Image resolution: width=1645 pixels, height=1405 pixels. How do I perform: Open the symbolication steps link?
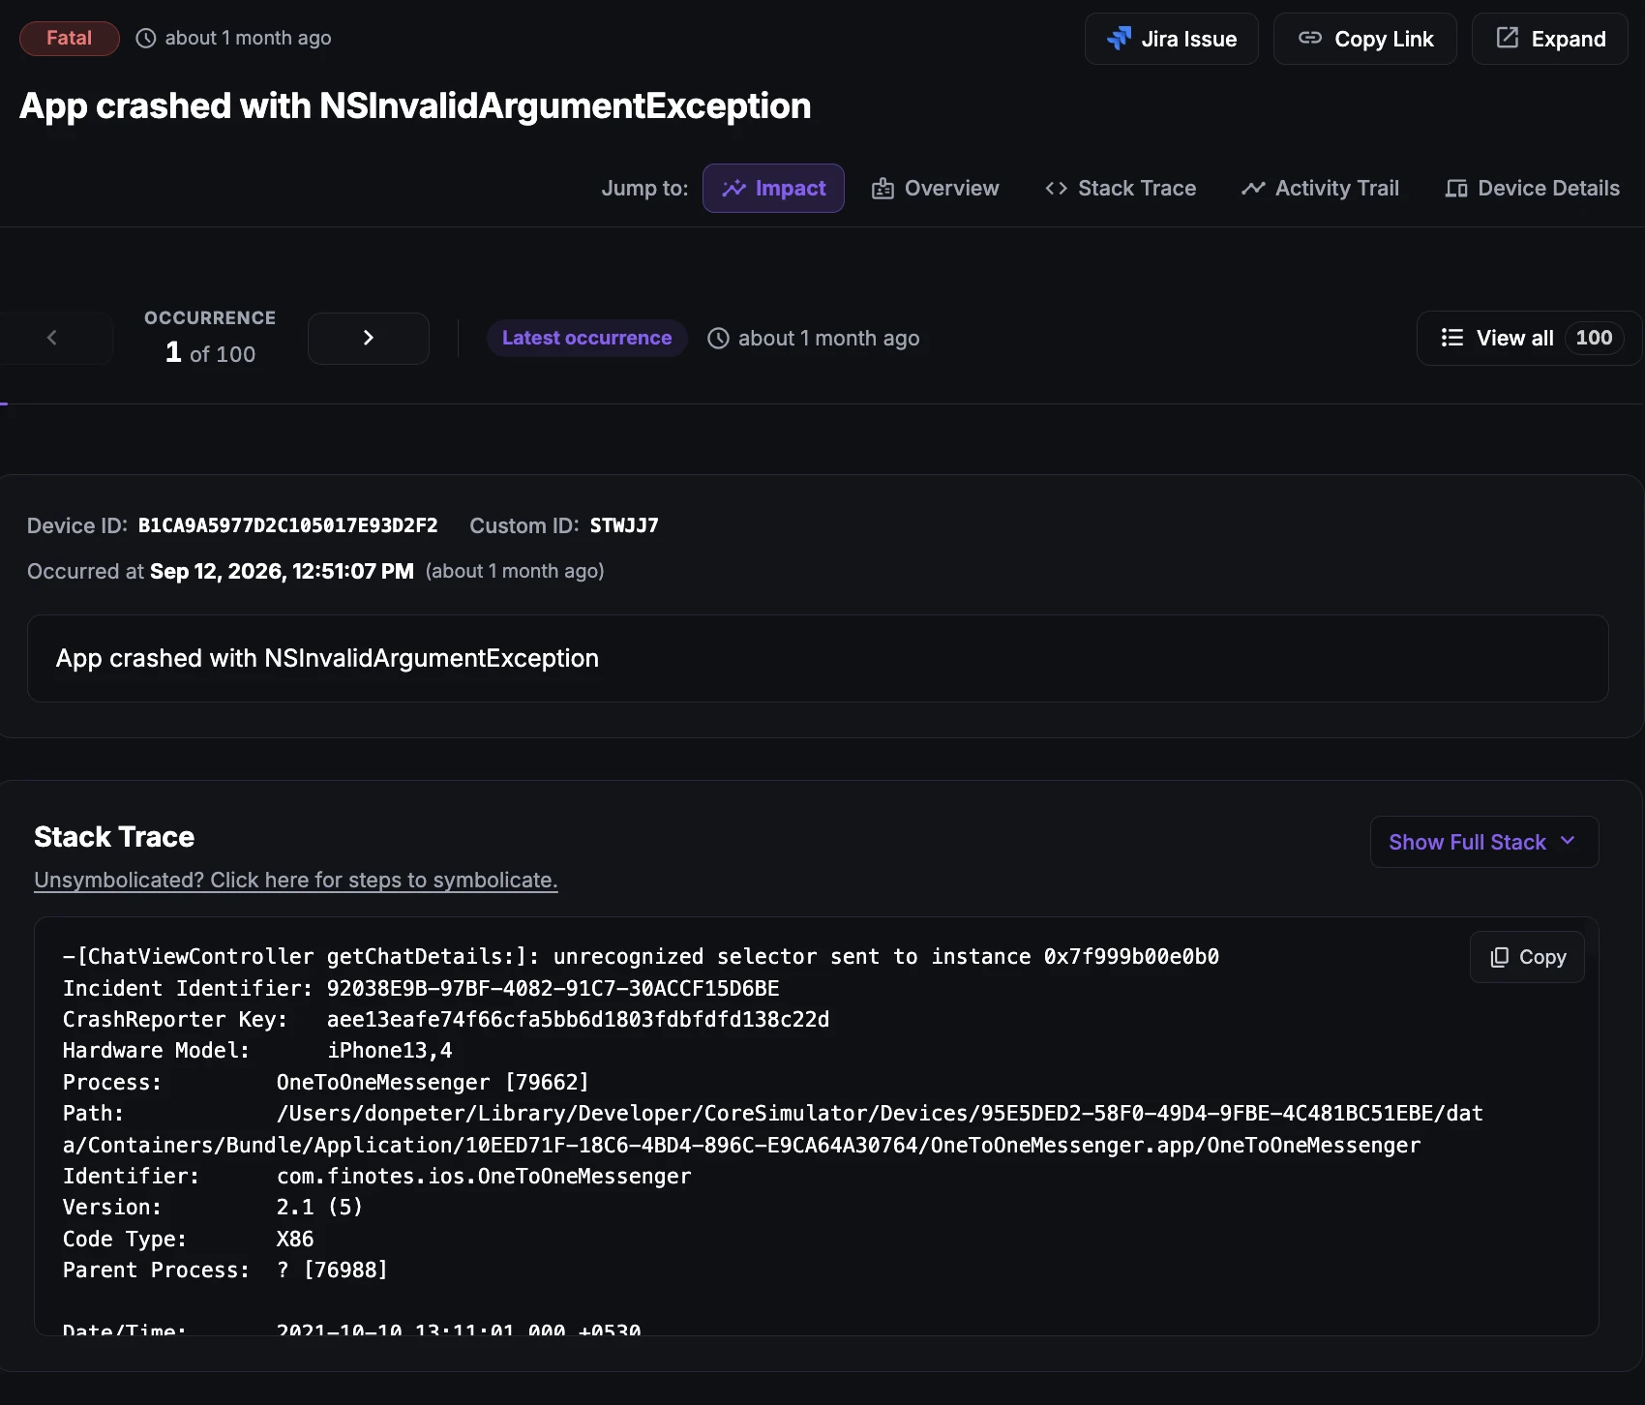tap(296, 881)
